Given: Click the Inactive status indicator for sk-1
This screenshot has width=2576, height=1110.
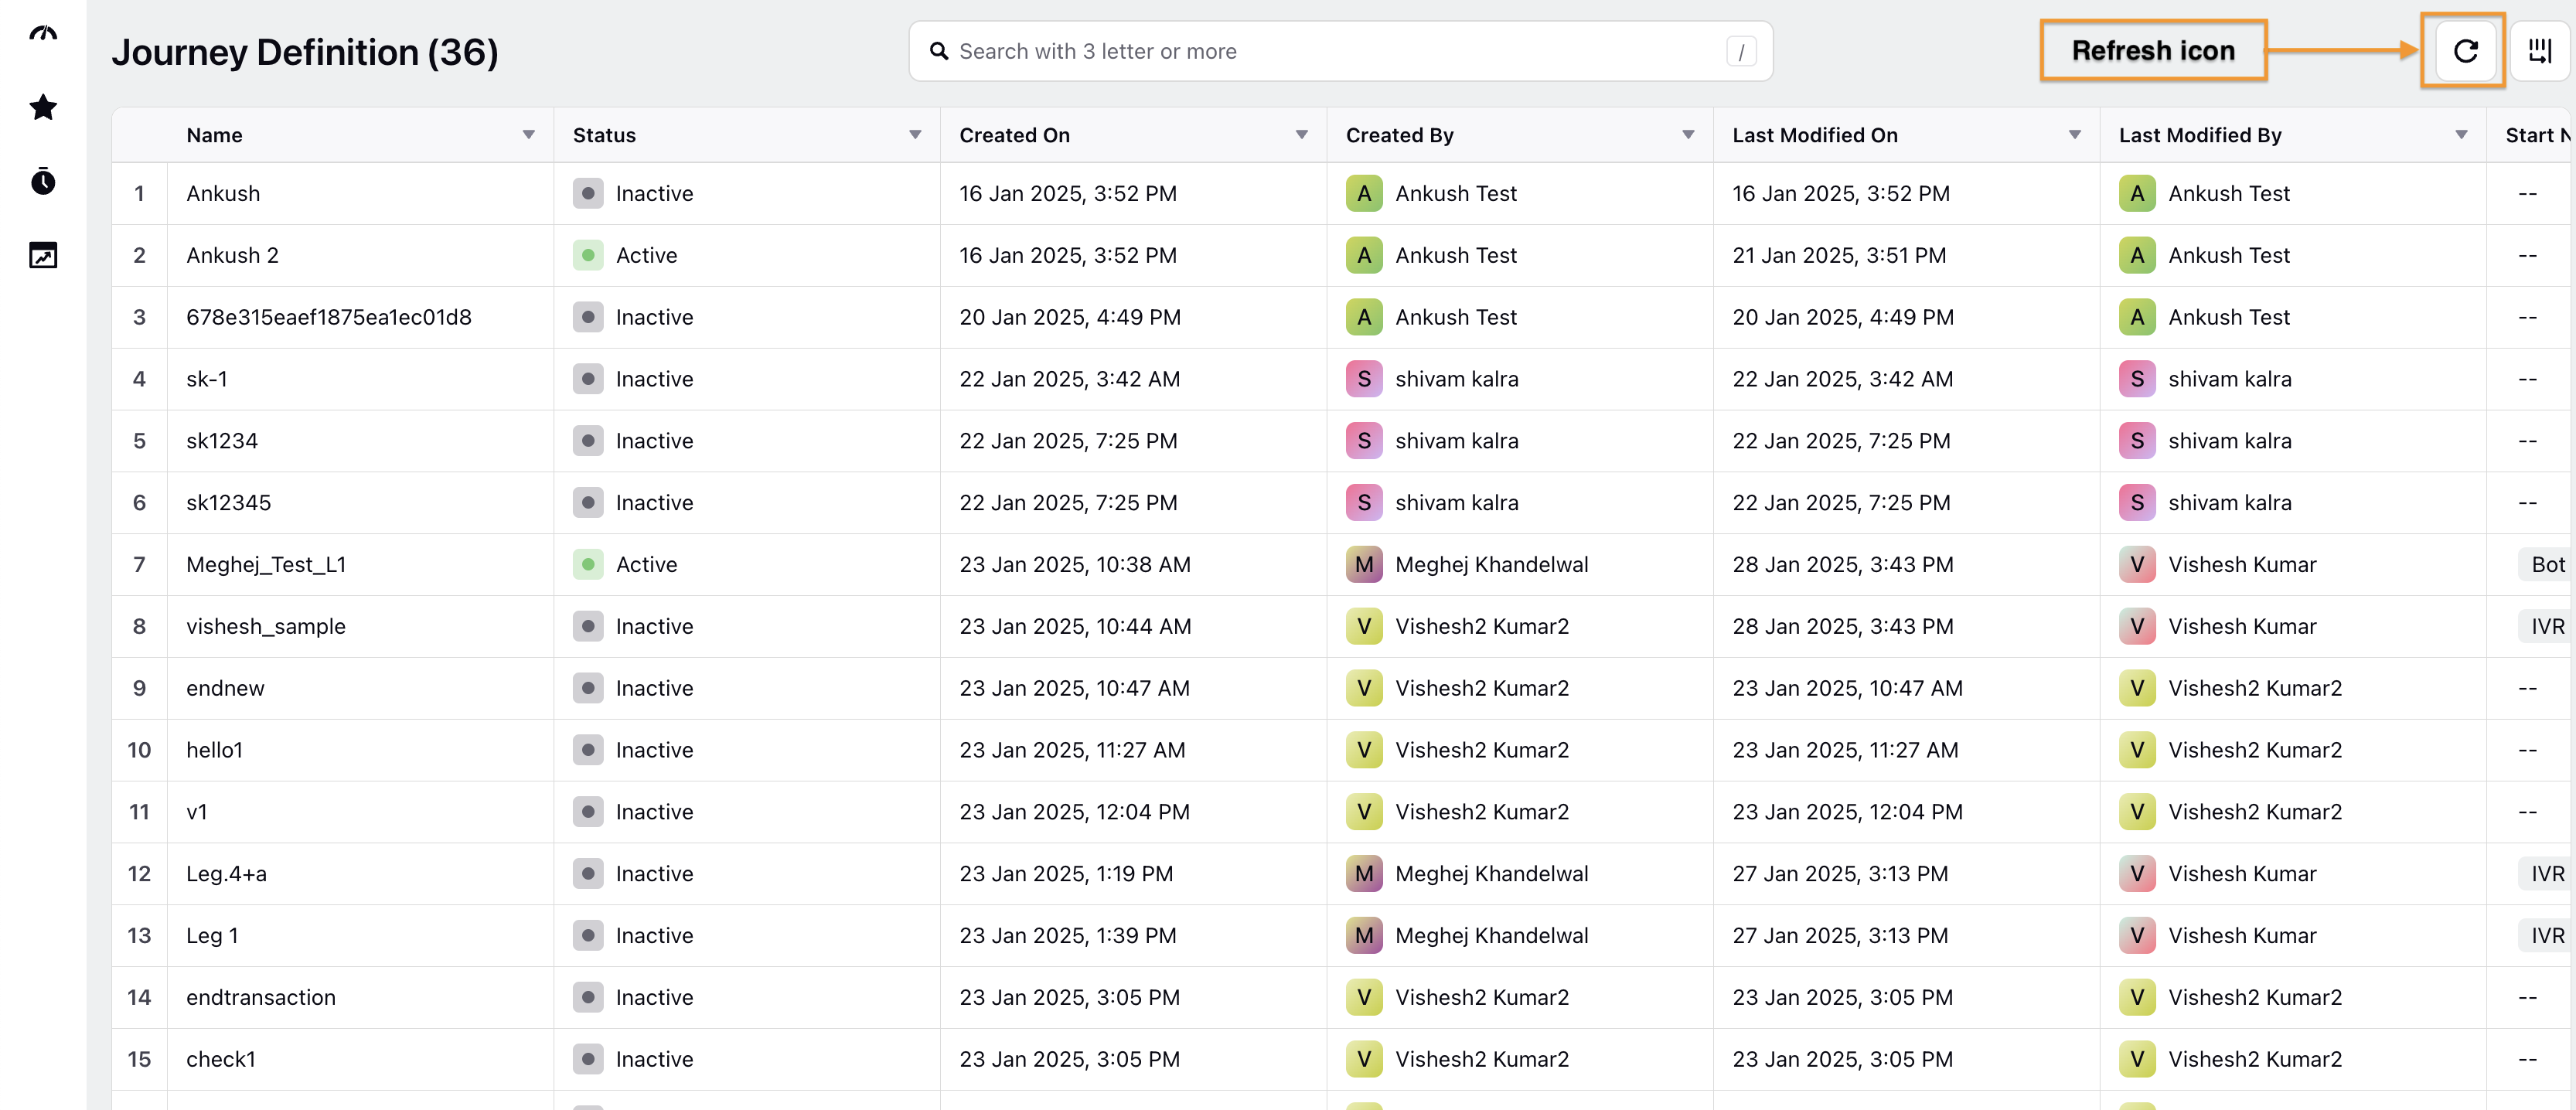Looking at the screenshot, I should 588,379.
